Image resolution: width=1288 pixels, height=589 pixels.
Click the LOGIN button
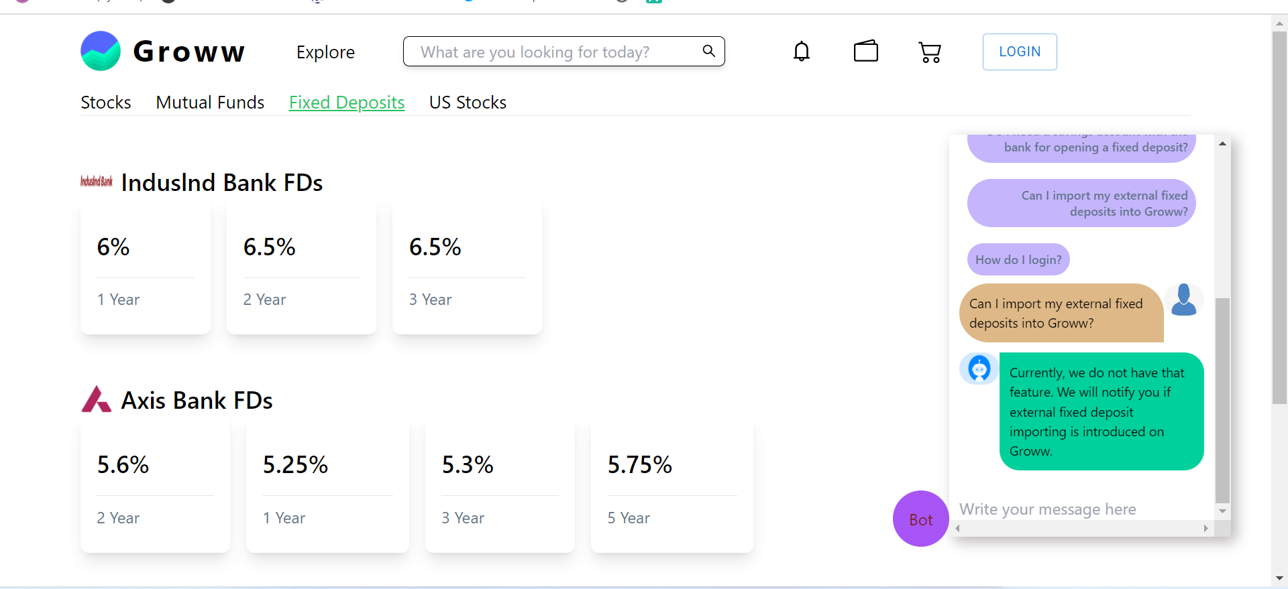click(x=1020, y=52)
